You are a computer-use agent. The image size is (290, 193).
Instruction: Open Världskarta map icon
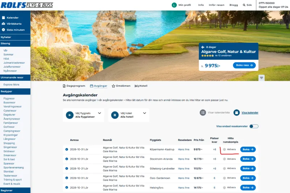tap(3, 24)
